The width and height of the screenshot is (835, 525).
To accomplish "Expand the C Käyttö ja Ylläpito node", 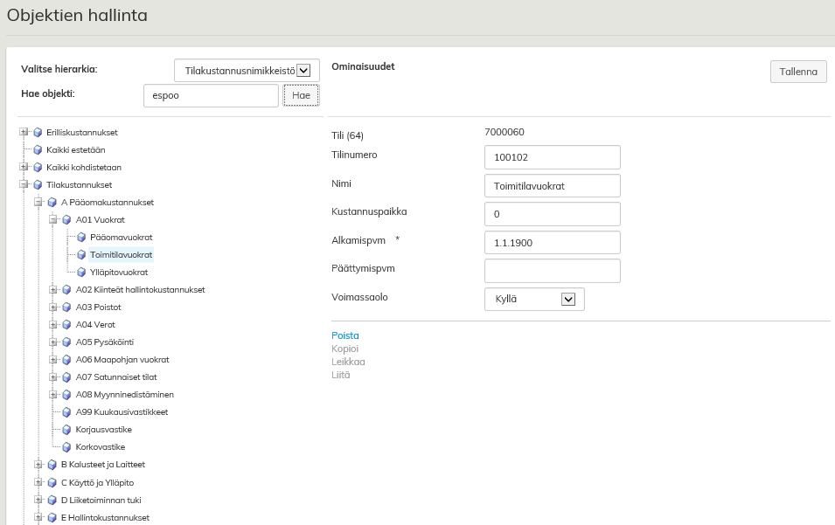I will (x=38, y=482).
